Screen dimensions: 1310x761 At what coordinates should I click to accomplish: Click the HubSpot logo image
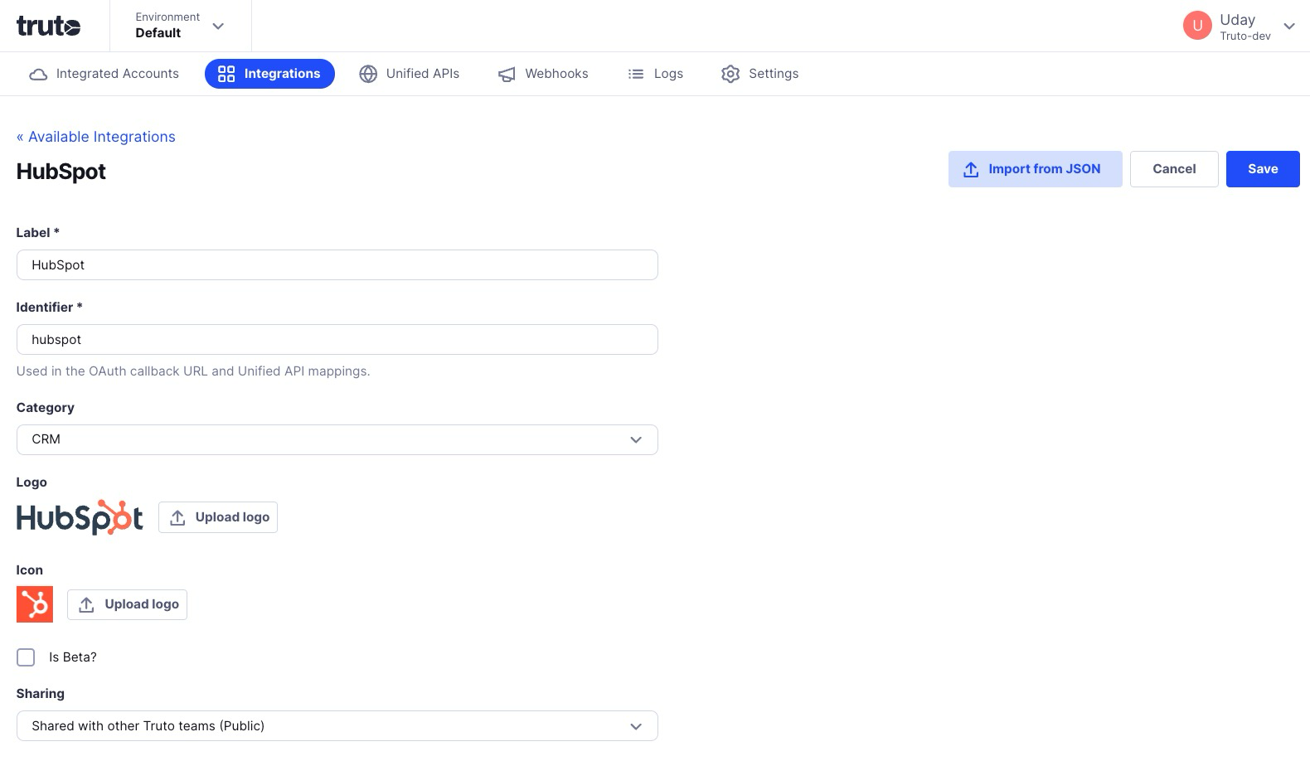pyautogui.click(x=80, y=517)
